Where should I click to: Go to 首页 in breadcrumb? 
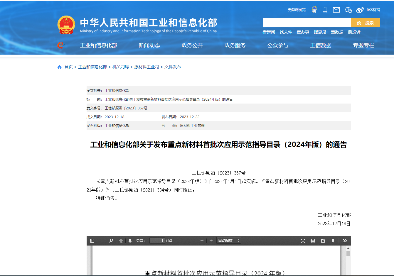(x=69, y=67)
